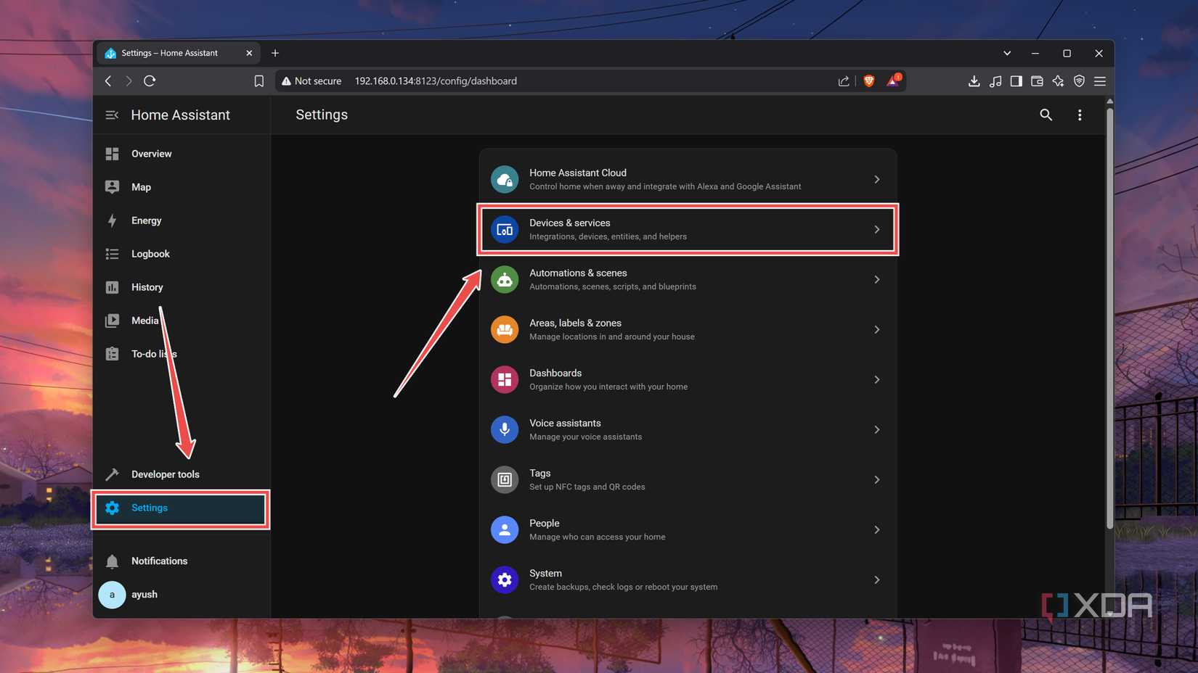Expand Automations & scenes chevron arrow
This screenshot has width=1198, height=673.
point(876,280)
